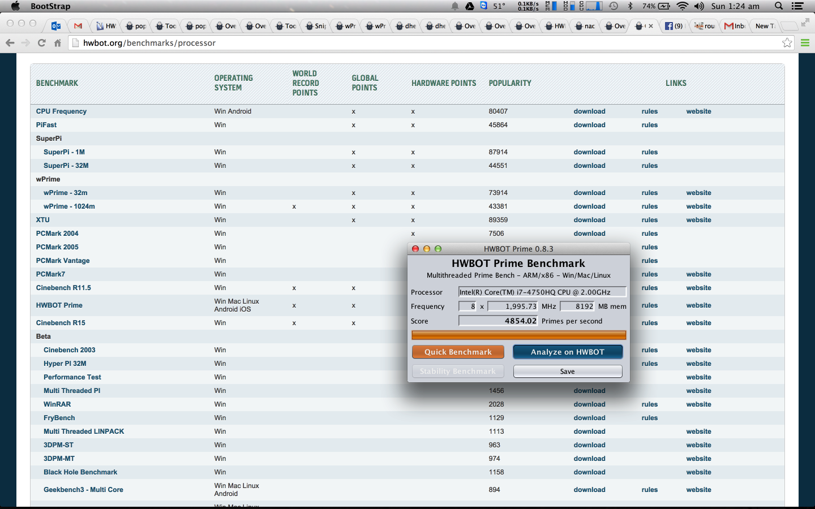
Task: Click the menu bar clock Sun 1:24 am
Action: (x=735, y=6)
